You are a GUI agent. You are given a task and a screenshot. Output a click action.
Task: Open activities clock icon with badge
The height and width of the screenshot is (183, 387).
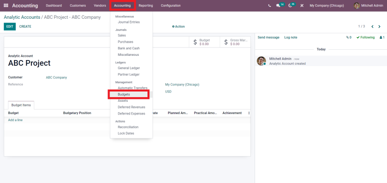tap(292, 5)
